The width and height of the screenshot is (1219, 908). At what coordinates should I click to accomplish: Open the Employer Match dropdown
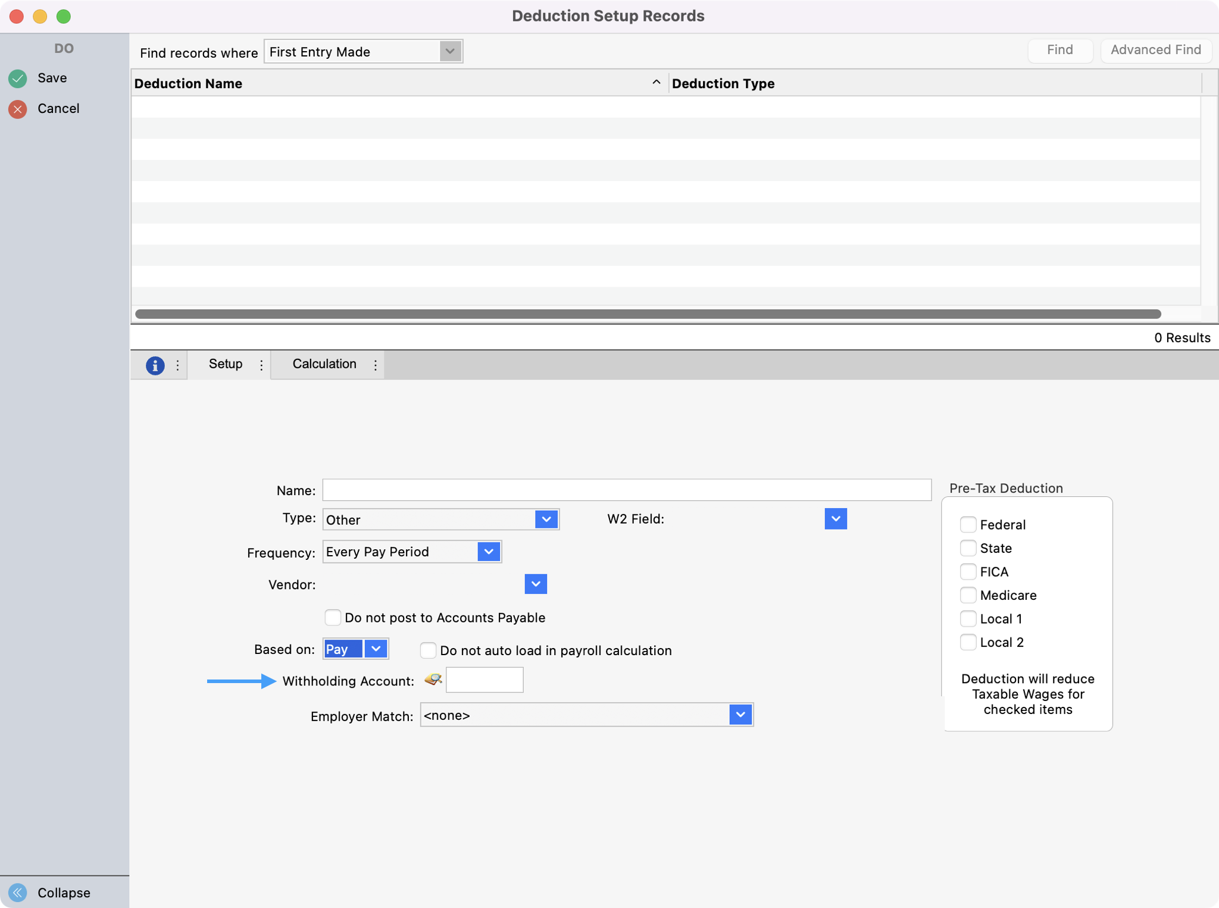[740, 715]
